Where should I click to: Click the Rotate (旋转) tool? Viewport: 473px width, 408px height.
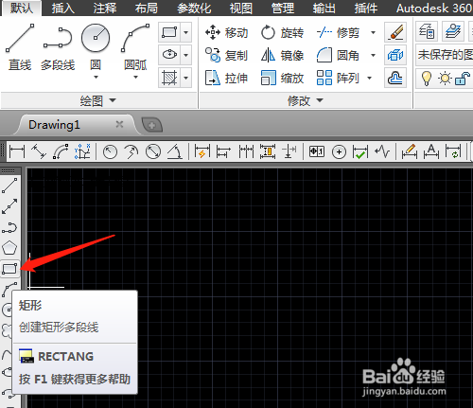click(282, 32)
